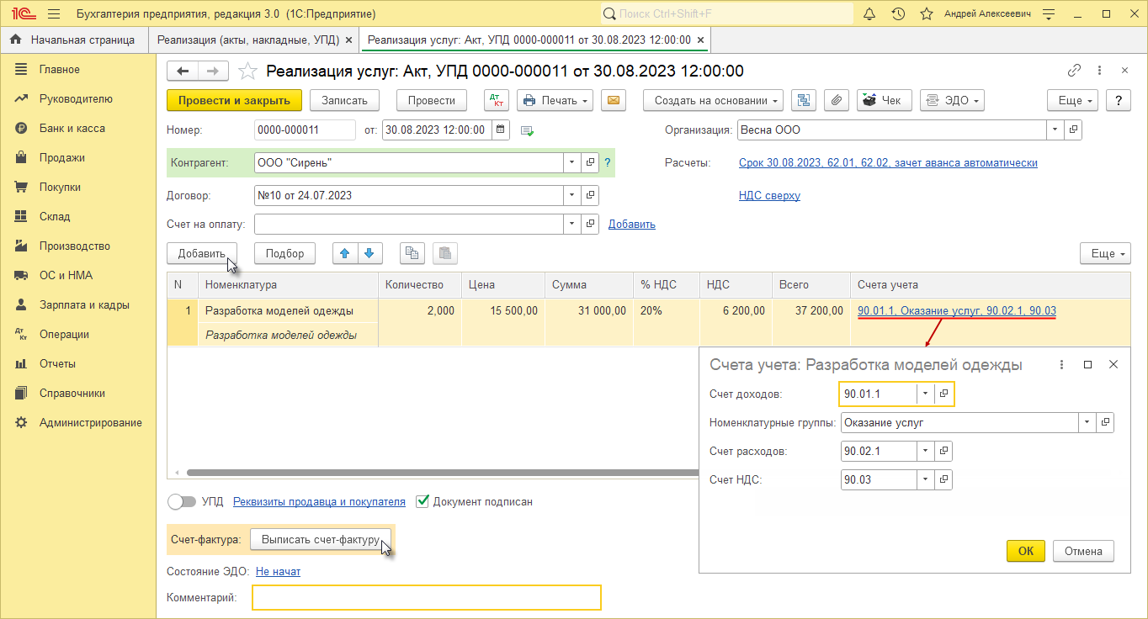Open Расчеты settings link
1148x619 pixels.
pyautogui.click(x=888, y=162)
